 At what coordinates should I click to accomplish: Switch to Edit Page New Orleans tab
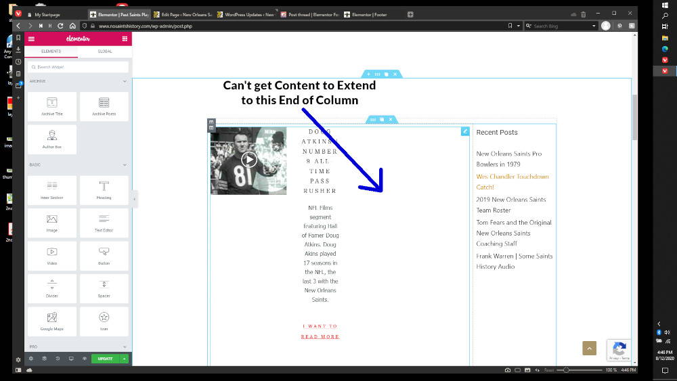coord(183,15)
